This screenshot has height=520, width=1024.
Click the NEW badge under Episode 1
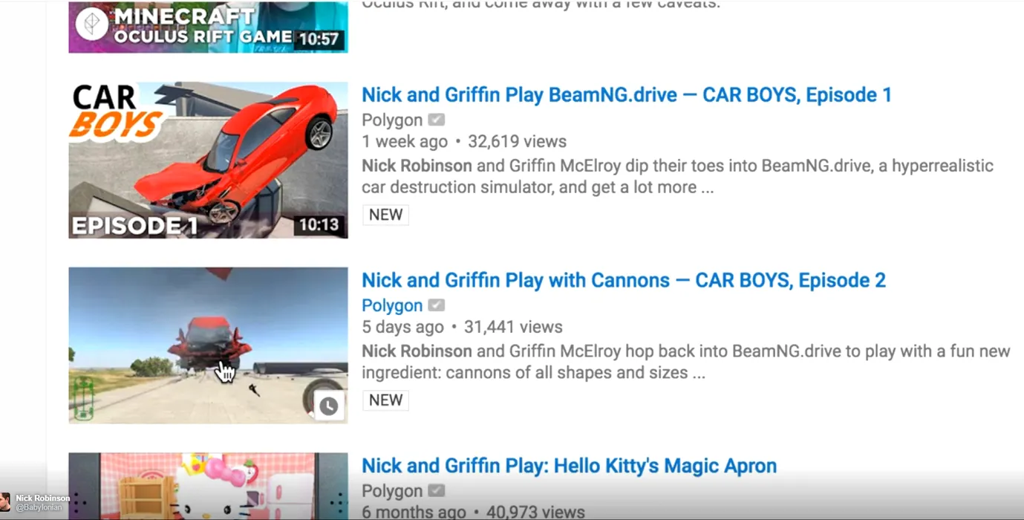click(x=385, y=215)
